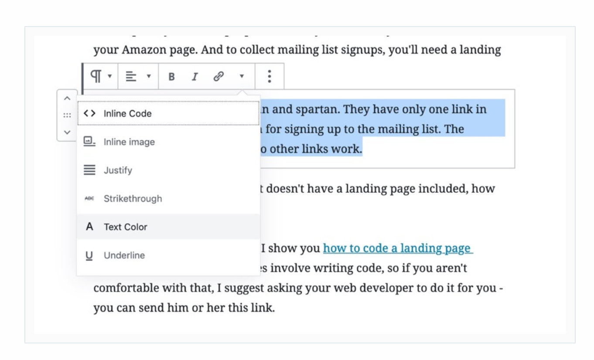The image size is (594, 360).
Task: Open the text alignment icon
Action: (130, 76)
